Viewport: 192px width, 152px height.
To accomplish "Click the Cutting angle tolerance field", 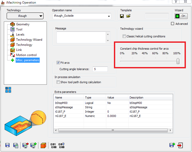I will [100, 69].
